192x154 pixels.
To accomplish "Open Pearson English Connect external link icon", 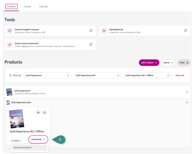I will (91, 31).
